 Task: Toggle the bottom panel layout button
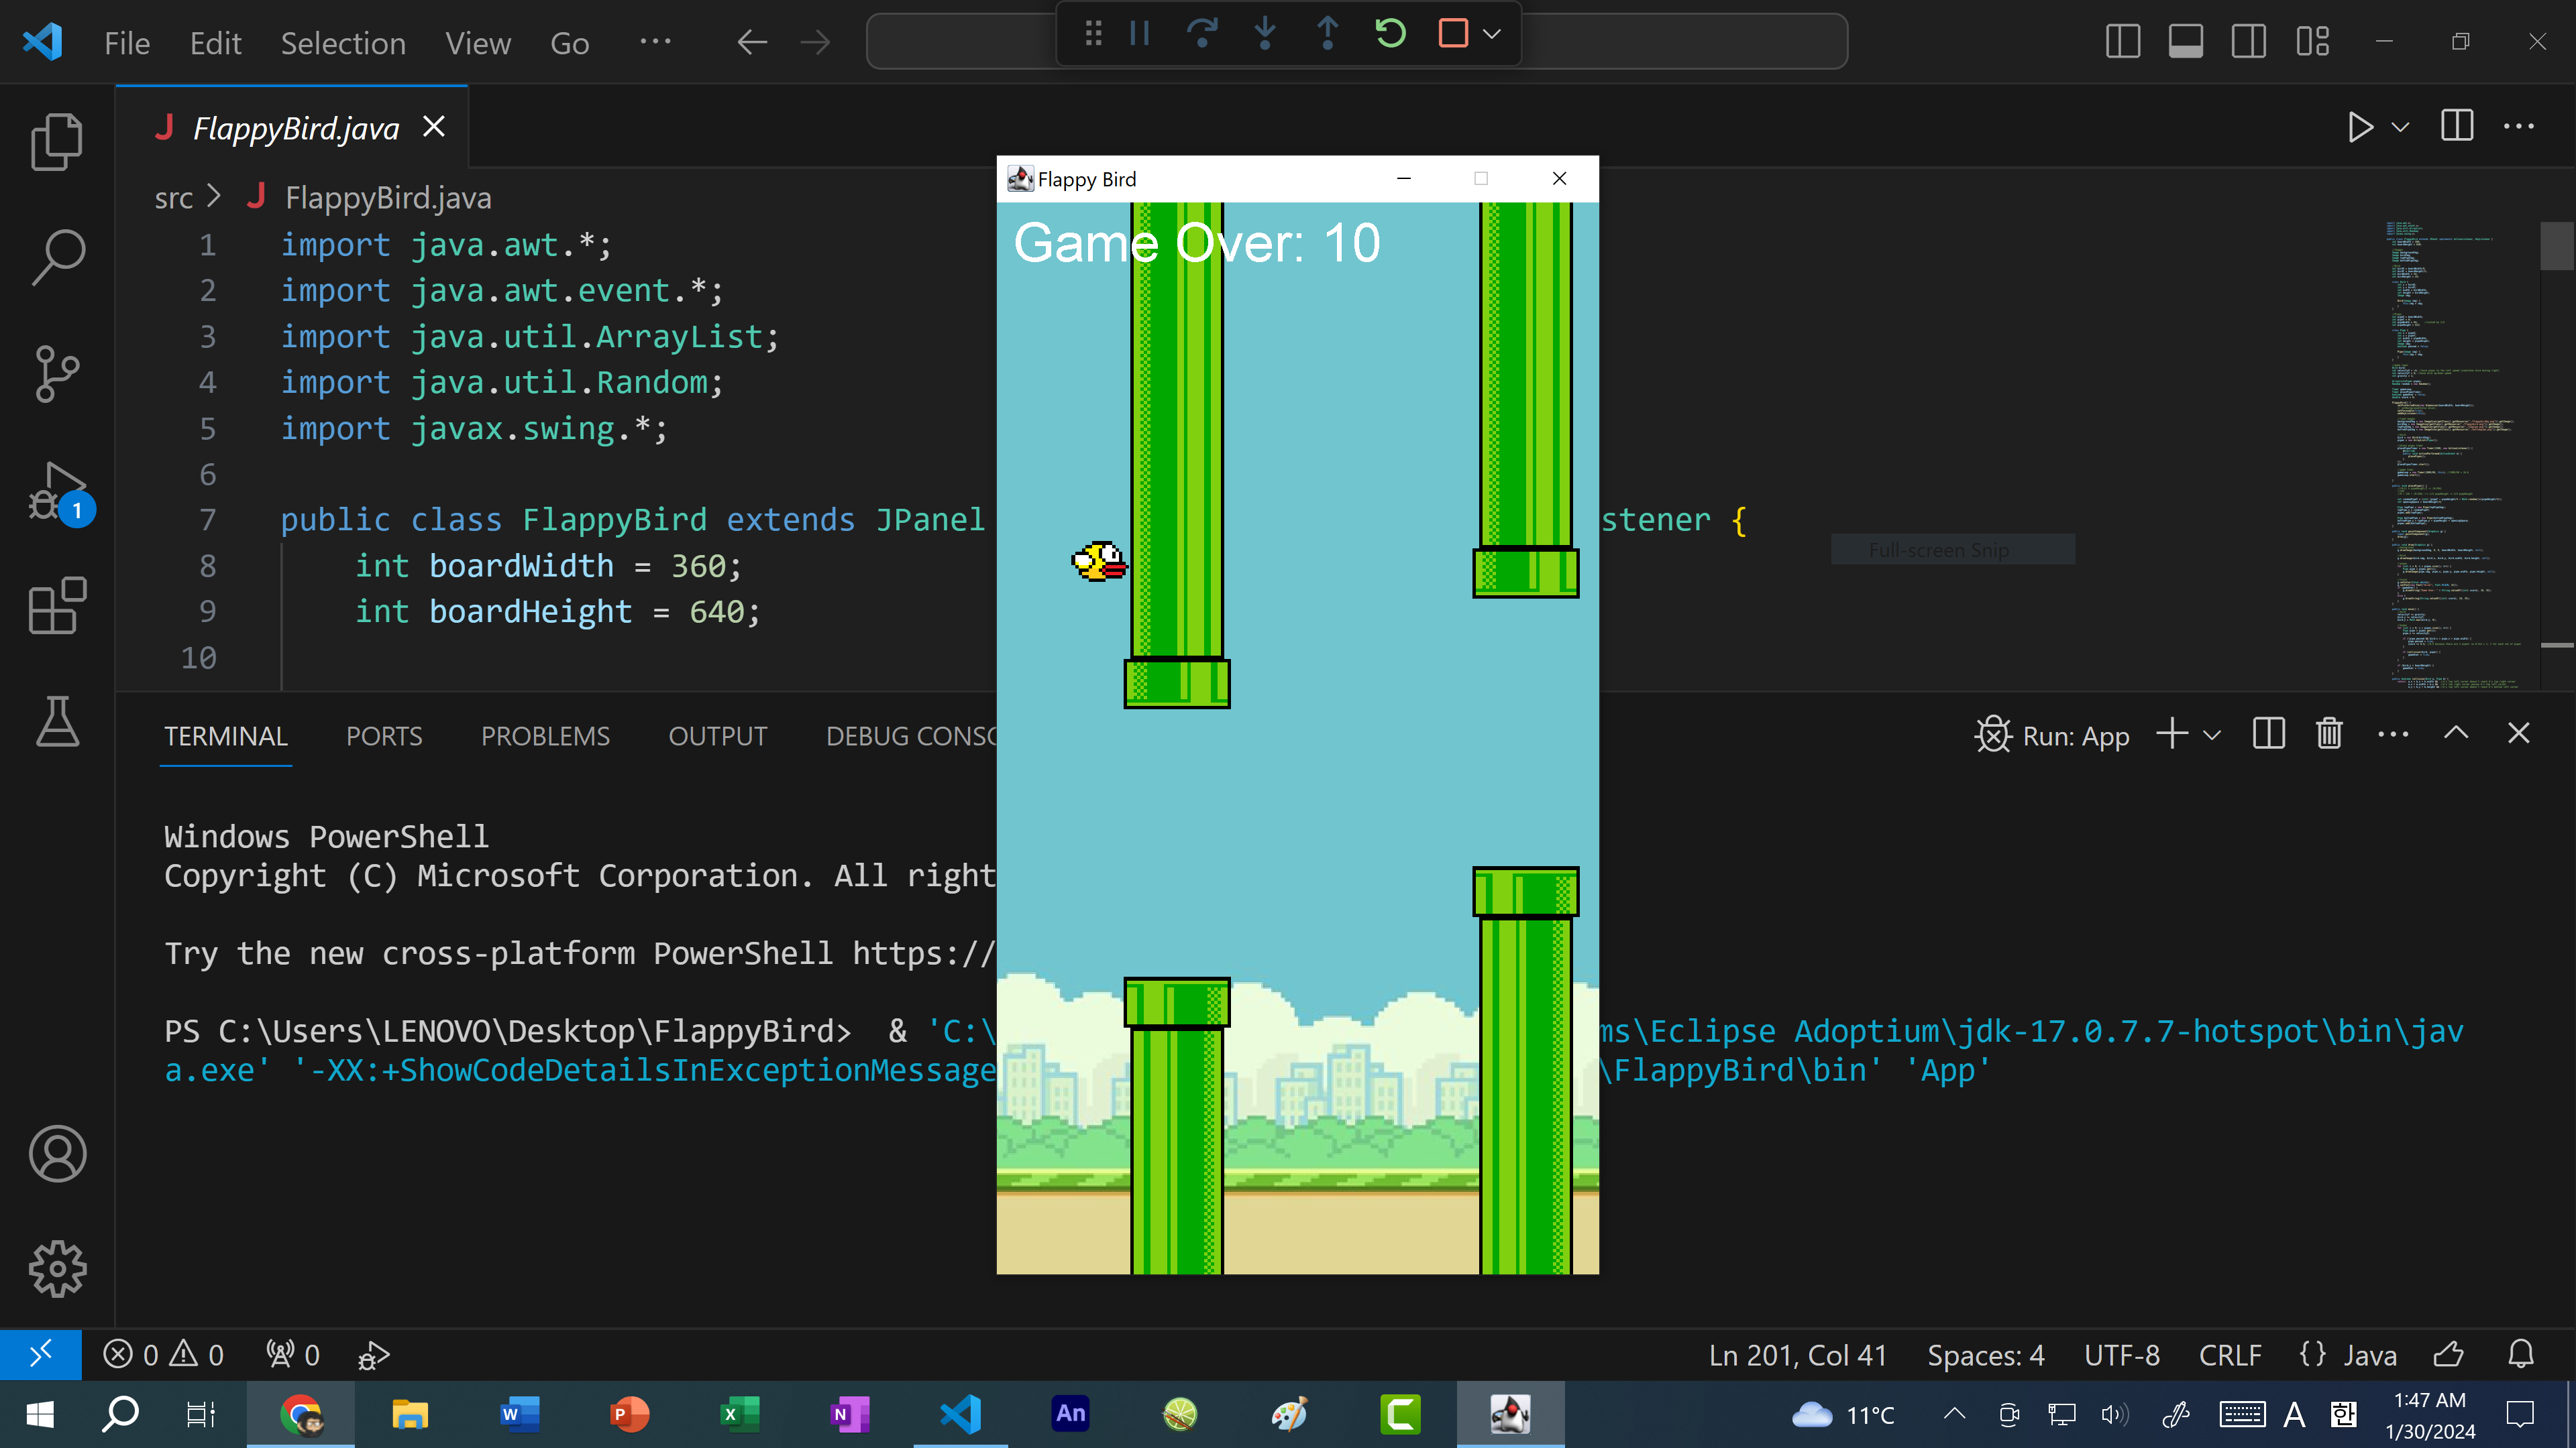point(2185,42)
